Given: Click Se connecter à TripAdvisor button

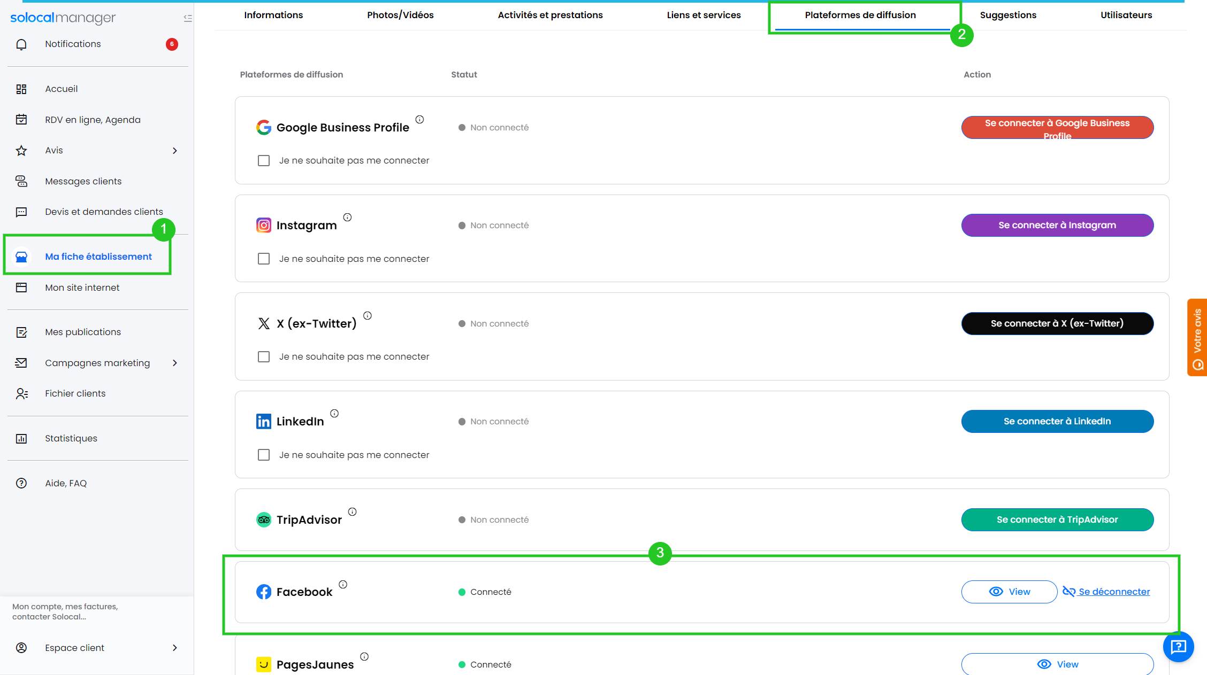Looking at the screenshot, I should (x=1057, y=519).
